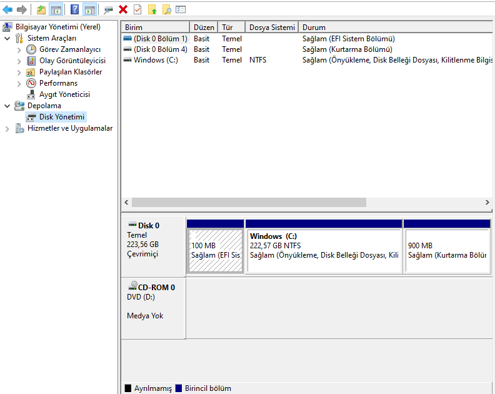Screen dimensions: 495x394
Task: Expand the Performans node
Action: coord(19,84)
